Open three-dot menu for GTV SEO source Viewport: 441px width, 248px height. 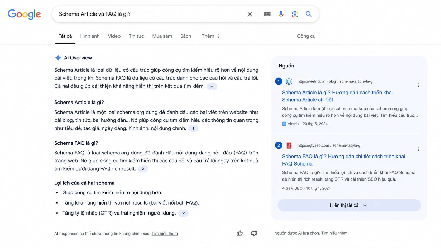pyautogui.click(x=418, y=149)
